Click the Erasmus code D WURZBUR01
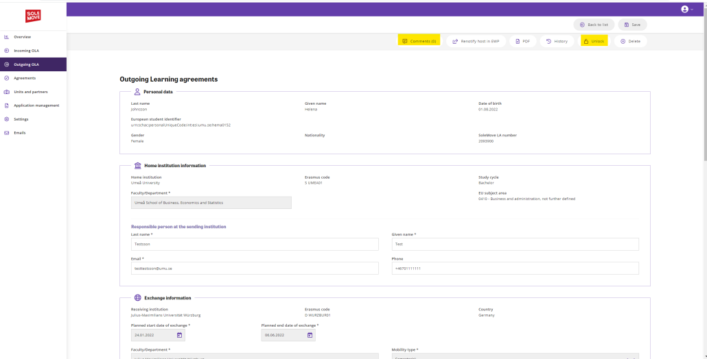 pos(318,315)
